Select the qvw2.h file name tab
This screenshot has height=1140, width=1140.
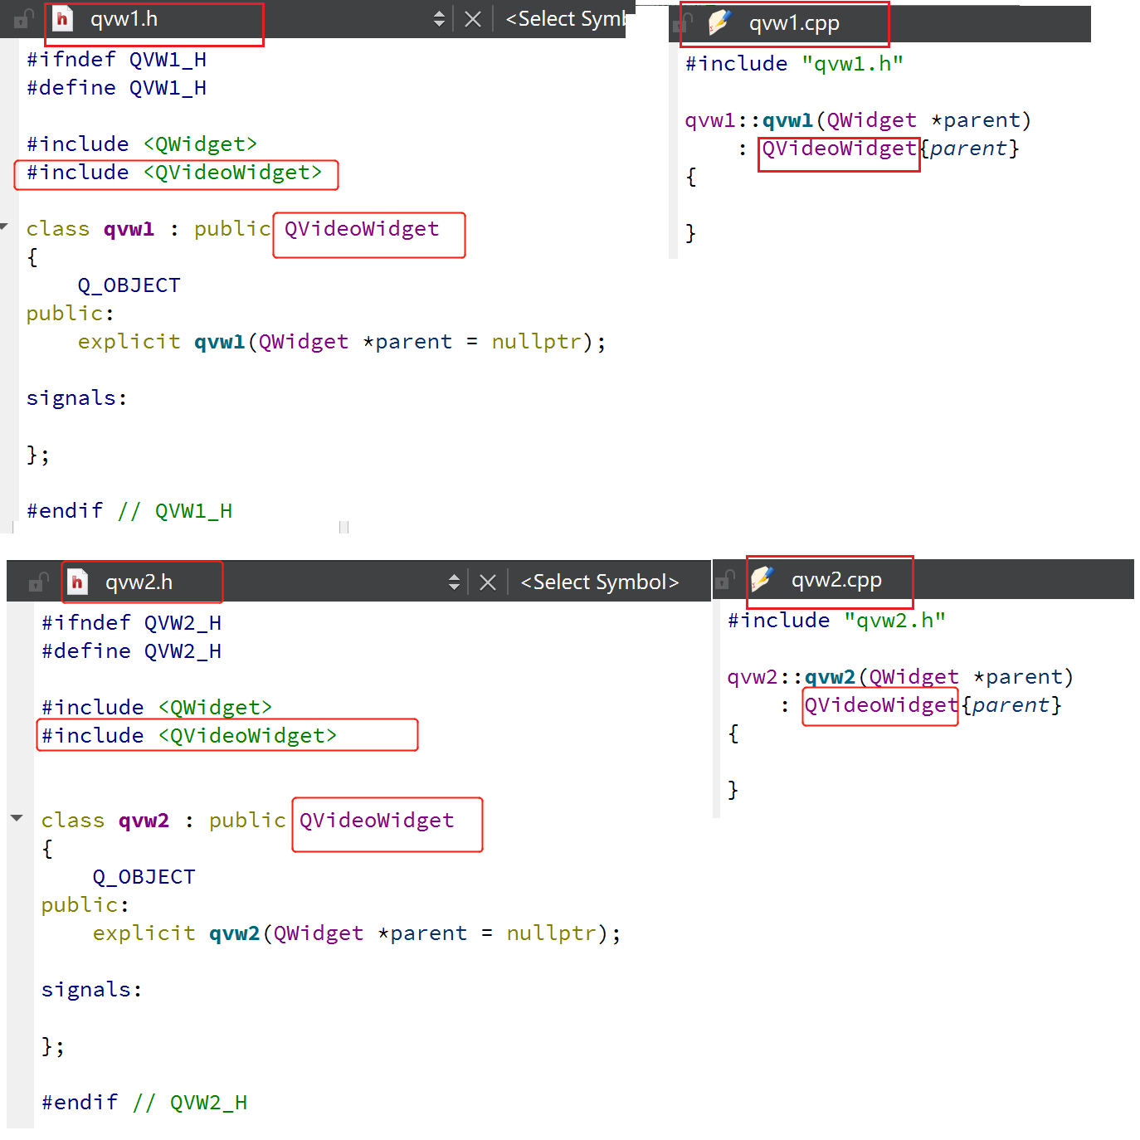coord(139,582)
